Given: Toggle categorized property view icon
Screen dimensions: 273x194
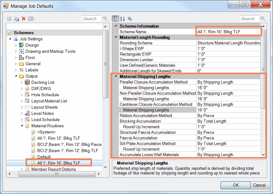Looking at the screenshot, I should tap(115, 19).
